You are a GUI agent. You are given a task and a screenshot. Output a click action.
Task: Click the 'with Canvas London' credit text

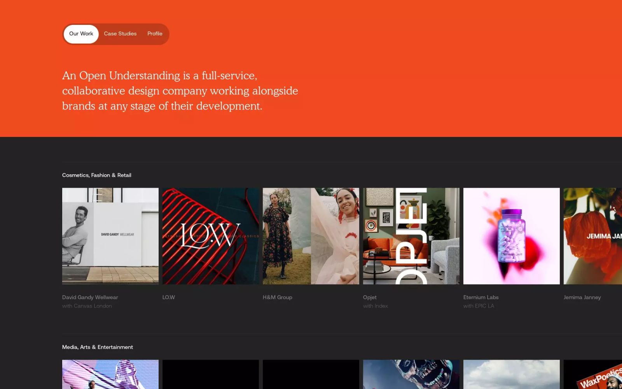pos(87,306)
